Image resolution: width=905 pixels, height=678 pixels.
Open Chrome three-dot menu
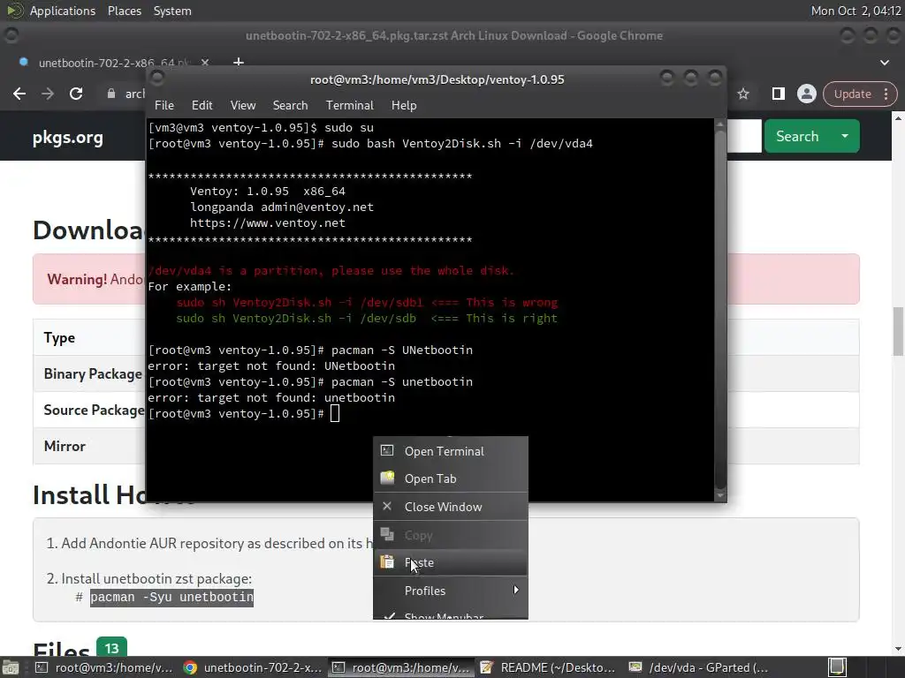point(886,94)
